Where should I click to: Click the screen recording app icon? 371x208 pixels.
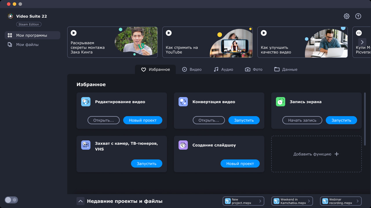point(281,102)
